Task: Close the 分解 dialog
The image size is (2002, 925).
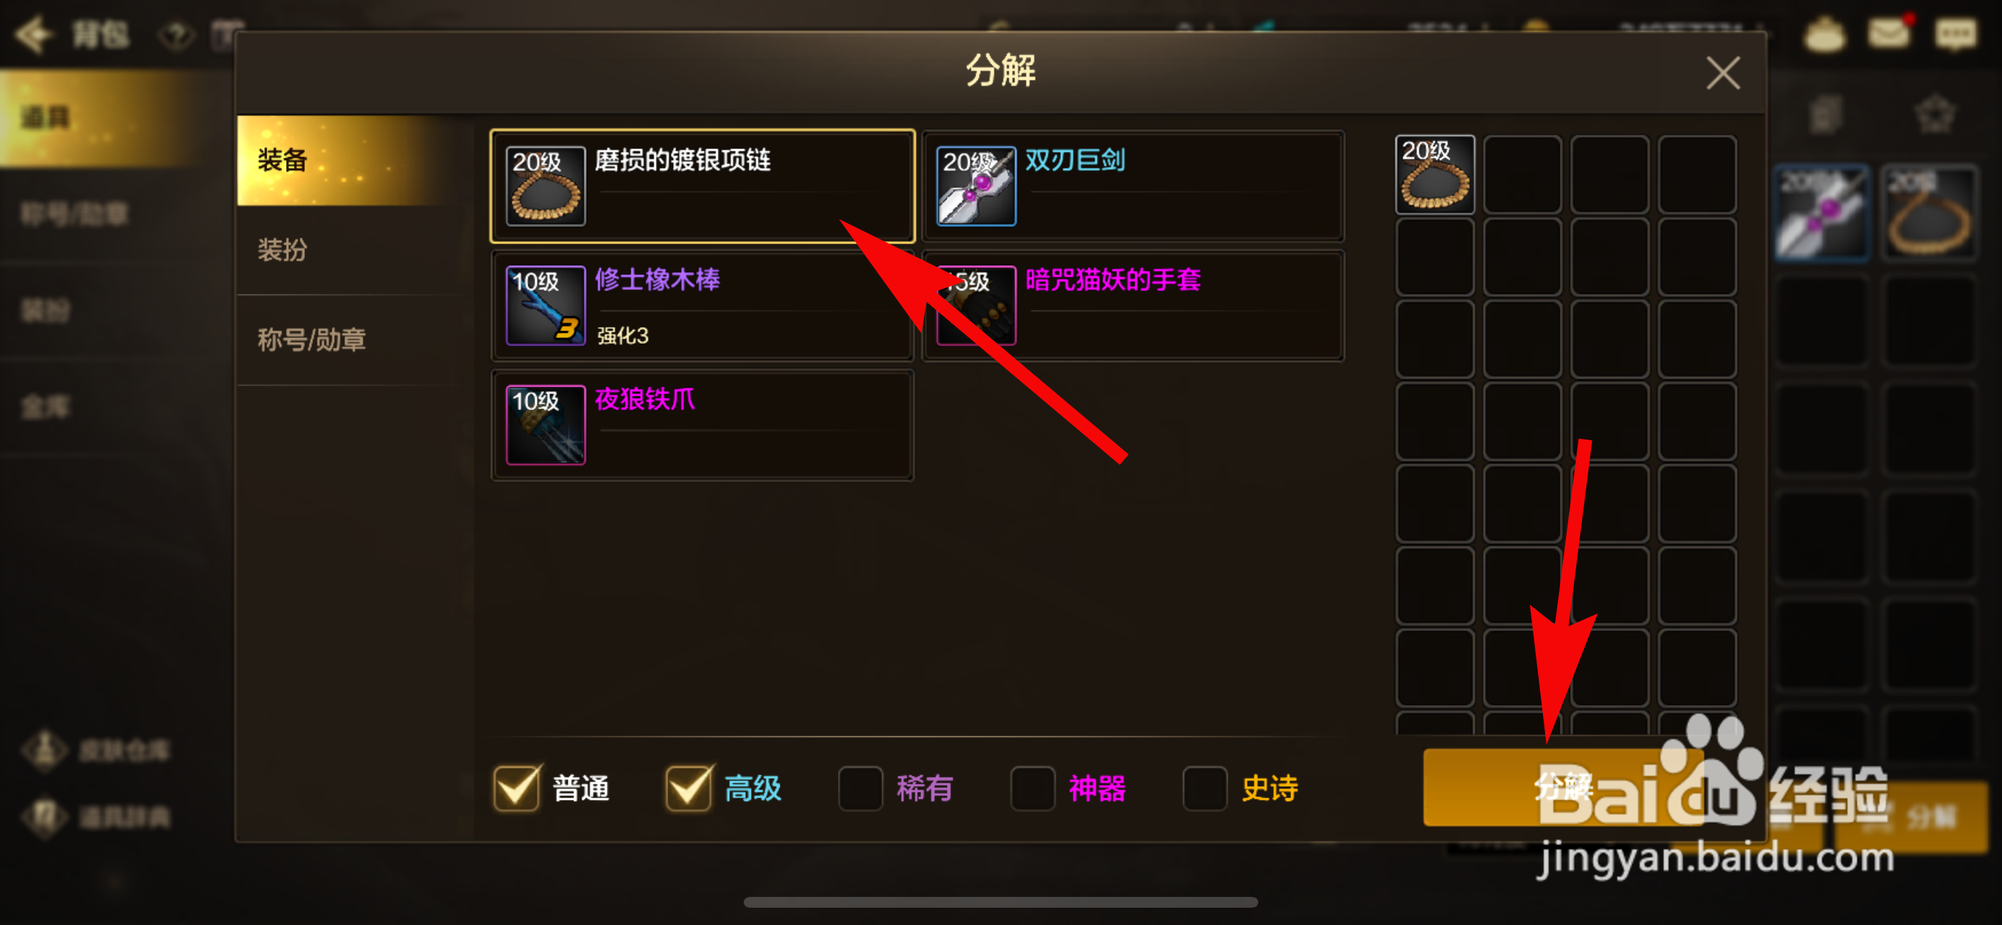Action: [1723, 73]
